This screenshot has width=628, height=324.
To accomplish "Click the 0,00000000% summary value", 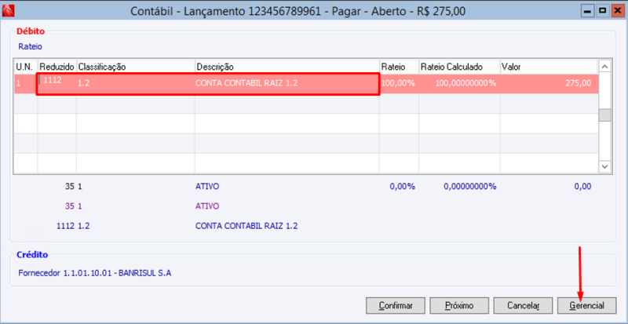I will coord(469,187).
